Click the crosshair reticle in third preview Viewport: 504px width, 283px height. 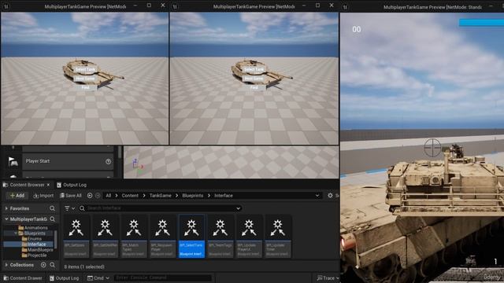click(x=432, y=148)
